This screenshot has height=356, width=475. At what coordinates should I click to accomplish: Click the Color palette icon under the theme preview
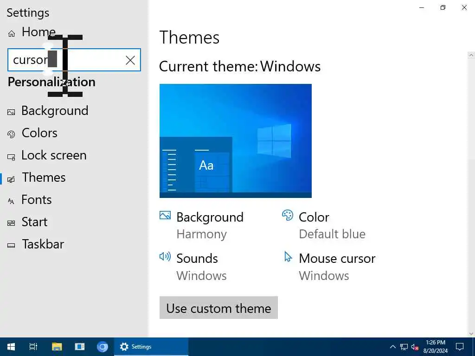click(288, 215)
